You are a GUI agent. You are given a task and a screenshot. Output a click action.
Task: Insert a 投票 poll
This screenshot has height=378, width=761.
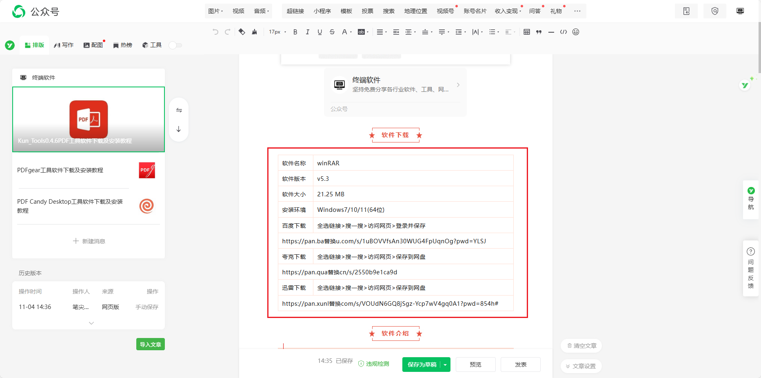click(x=368, y=11)
